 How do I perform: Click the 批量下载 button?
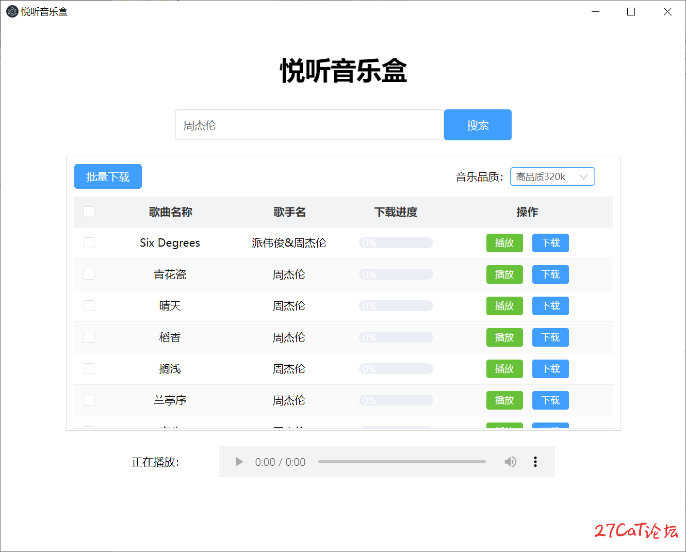[x=108, y=176]
